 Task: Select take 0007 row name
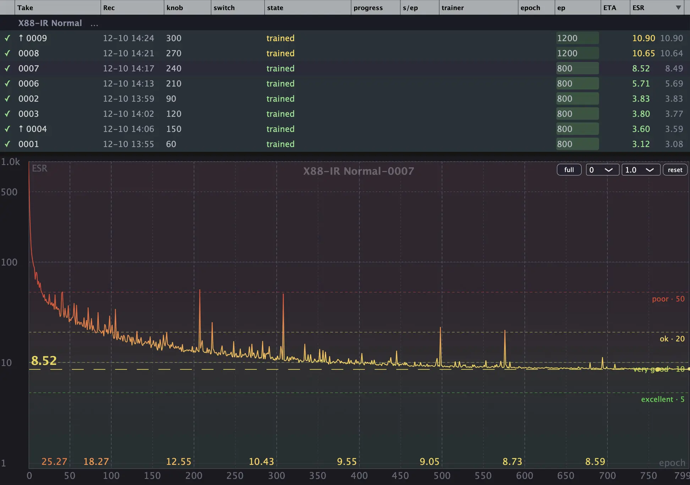(x=29, y=68)
